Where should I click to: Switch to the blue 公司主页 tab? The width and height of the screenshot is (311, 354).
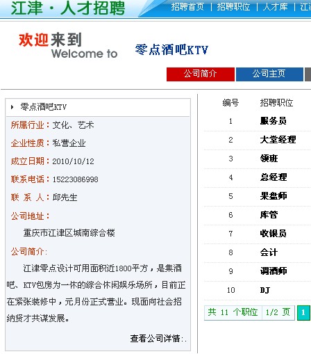coord(269,74)
